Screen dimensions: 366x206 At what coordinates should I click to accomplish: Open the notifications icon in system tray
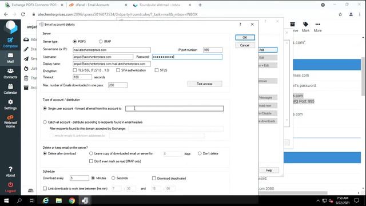pyautogui.click(x=356, y=201)
